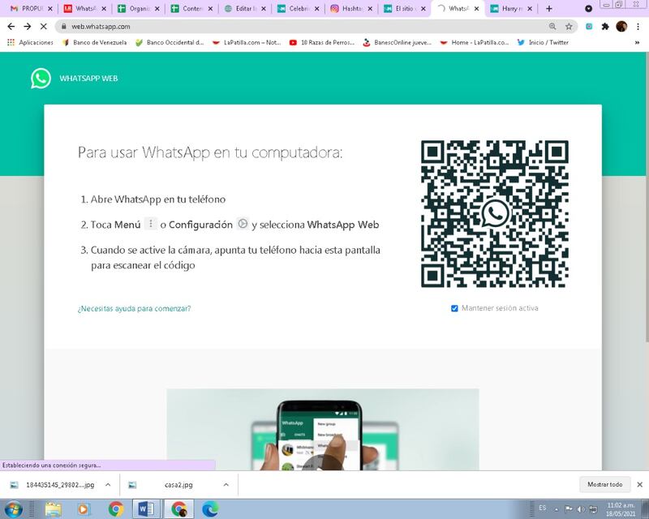The image size is (649, 519).
Task: Open the zoom magnifier in the address bar
Action: 552,27
